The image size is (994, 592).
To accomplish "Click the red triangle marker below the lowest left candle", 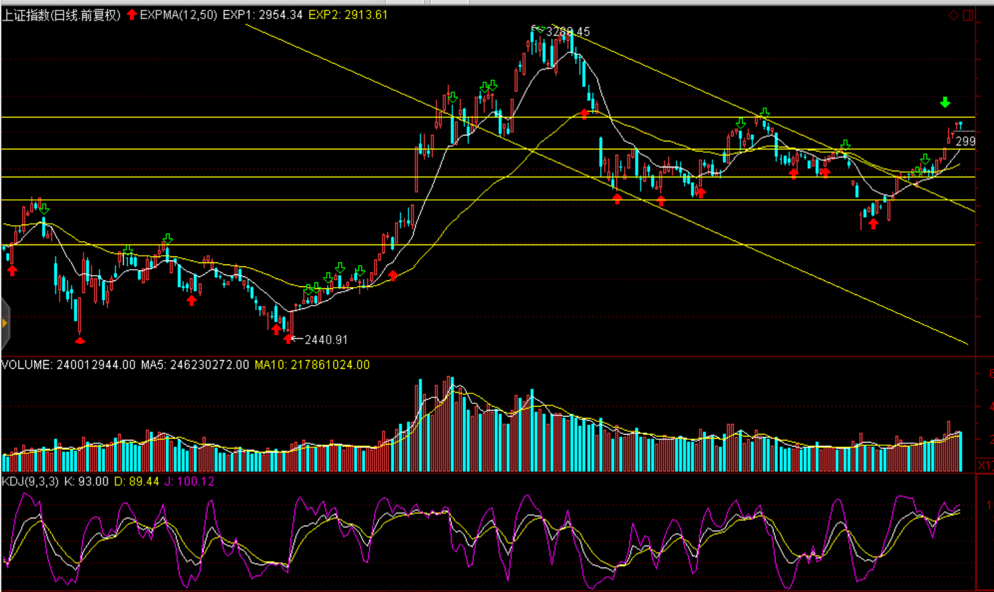I will click(80, 341).
